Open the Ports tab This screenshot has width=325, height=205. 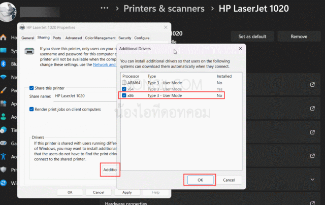point(57,38)
